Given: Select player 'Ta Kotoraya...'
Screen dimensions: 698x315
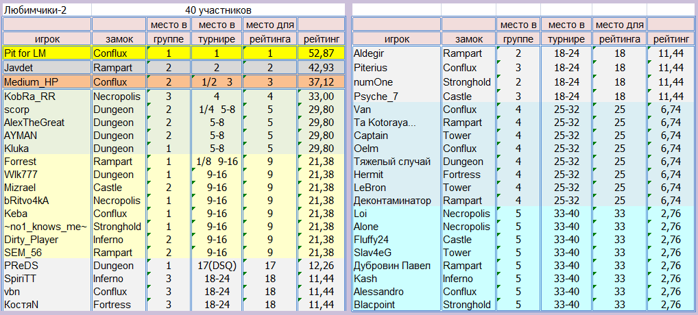Looking at the screenshot, I should (396, 122).
